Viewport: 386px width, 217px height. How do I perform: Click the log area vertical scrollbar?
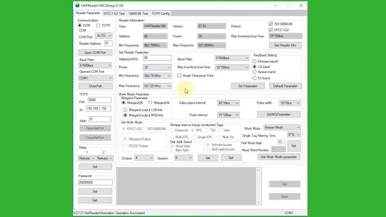259,186
